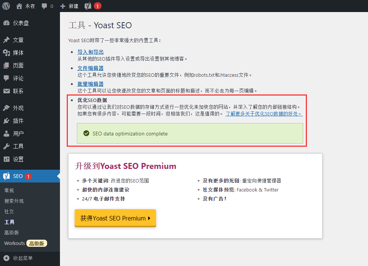Click the 文章 pin icon
The image size is (368, 266).
(6, 40)
